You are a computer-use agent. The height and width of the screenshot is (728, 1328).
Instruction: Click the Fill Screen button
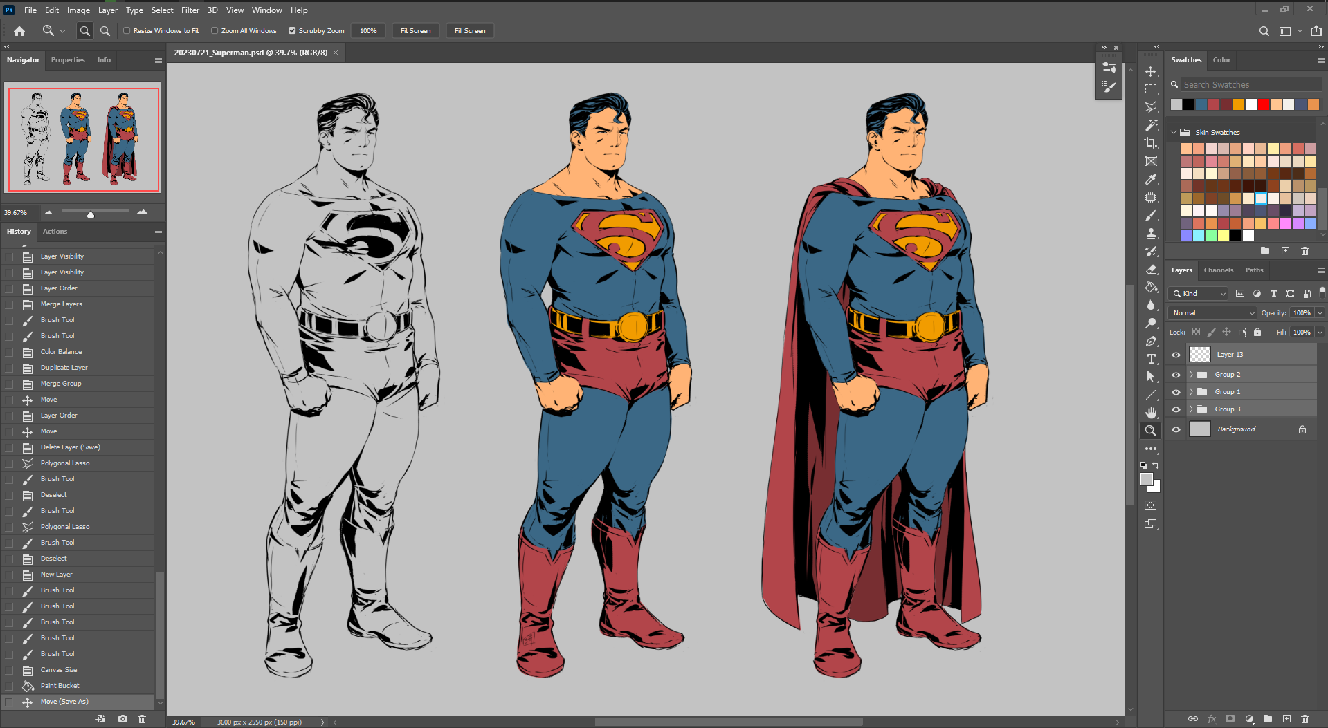click(470, 30)
